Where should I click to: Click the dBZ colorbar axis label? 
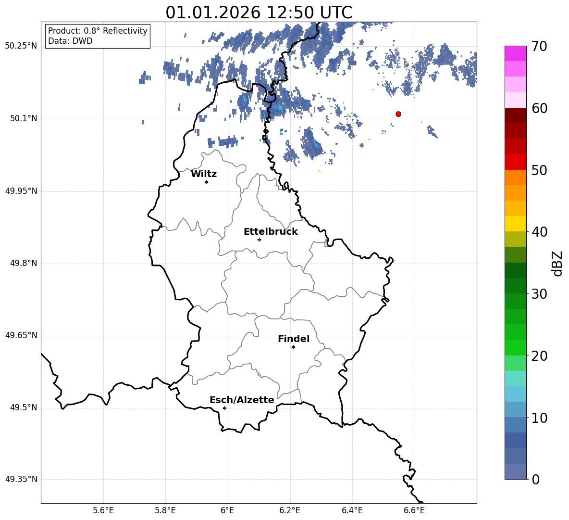pyautogui.click(x=558, y=263)
